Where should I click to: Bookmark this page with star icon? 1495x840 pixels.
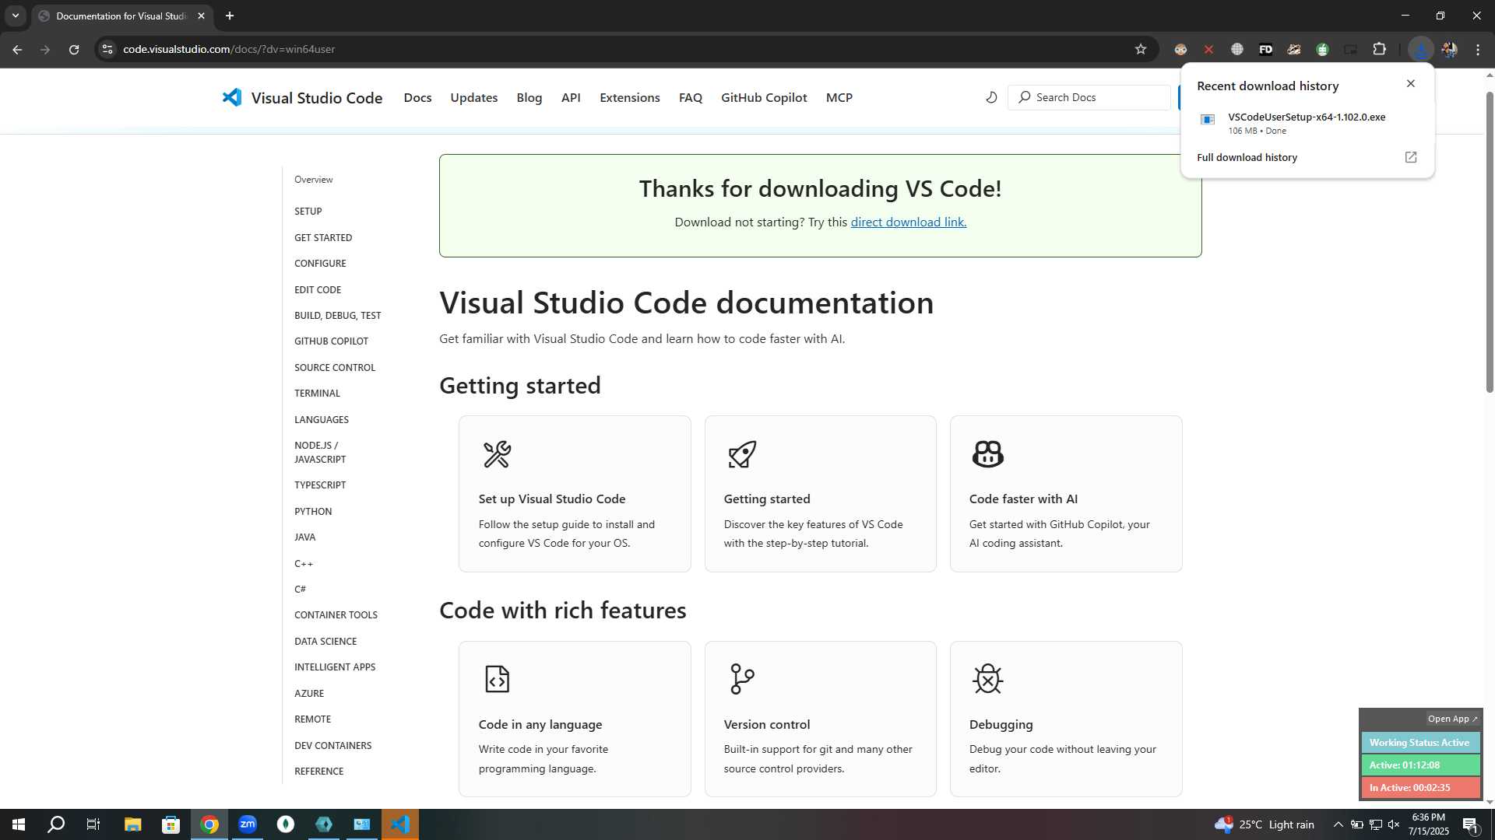[1141, 49]
